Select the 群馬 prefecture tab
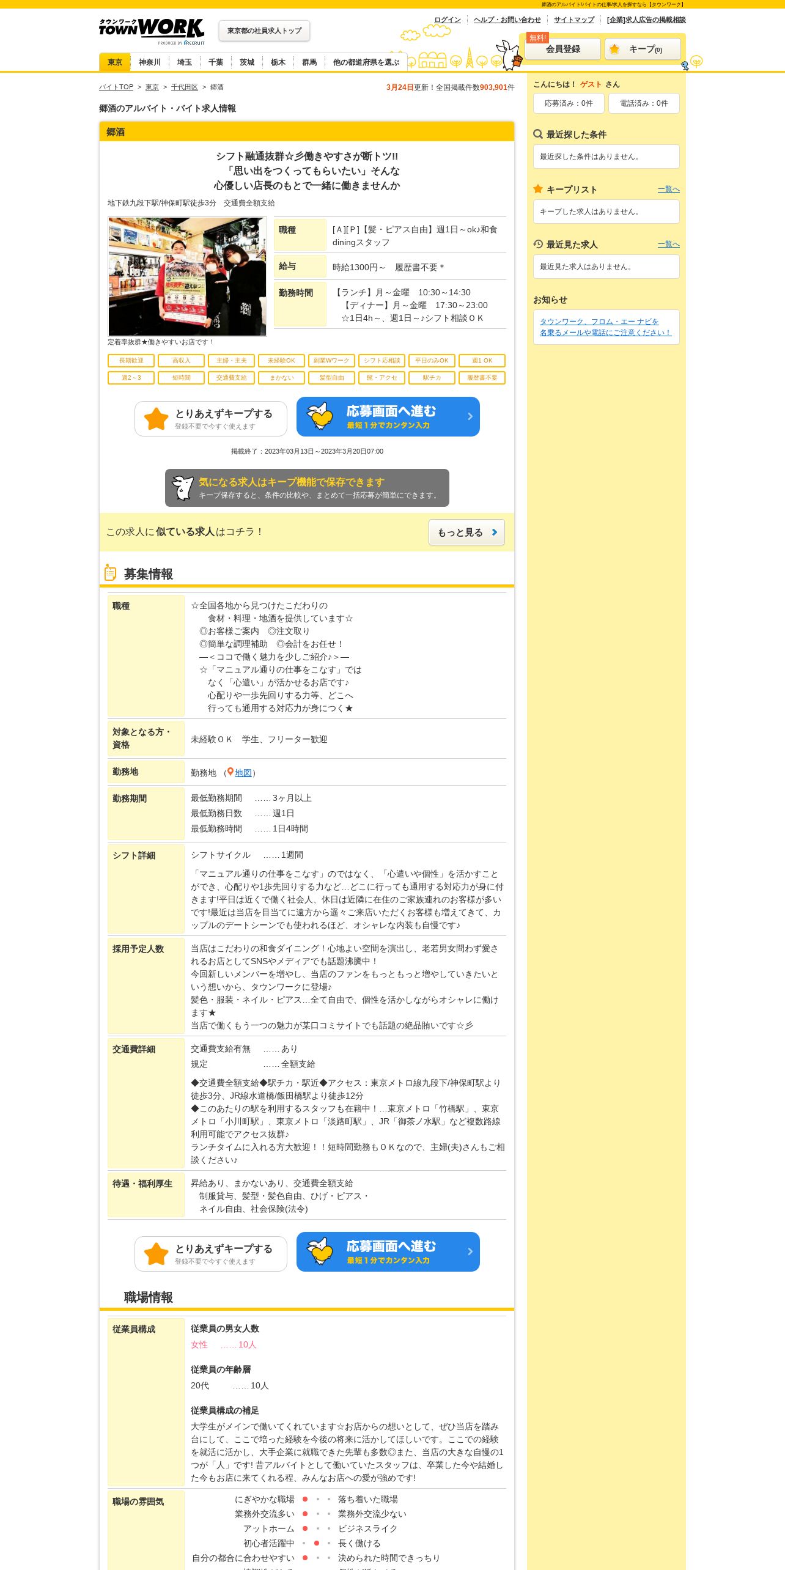This screenshot has width=785, height=1570. [309, 62]
